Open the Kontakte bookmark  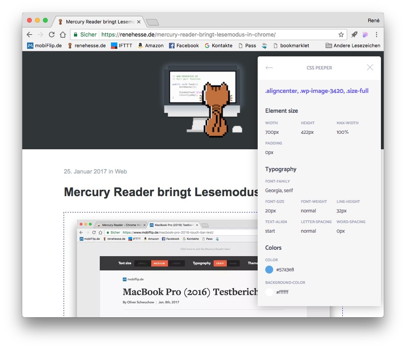tap(218, 46)
